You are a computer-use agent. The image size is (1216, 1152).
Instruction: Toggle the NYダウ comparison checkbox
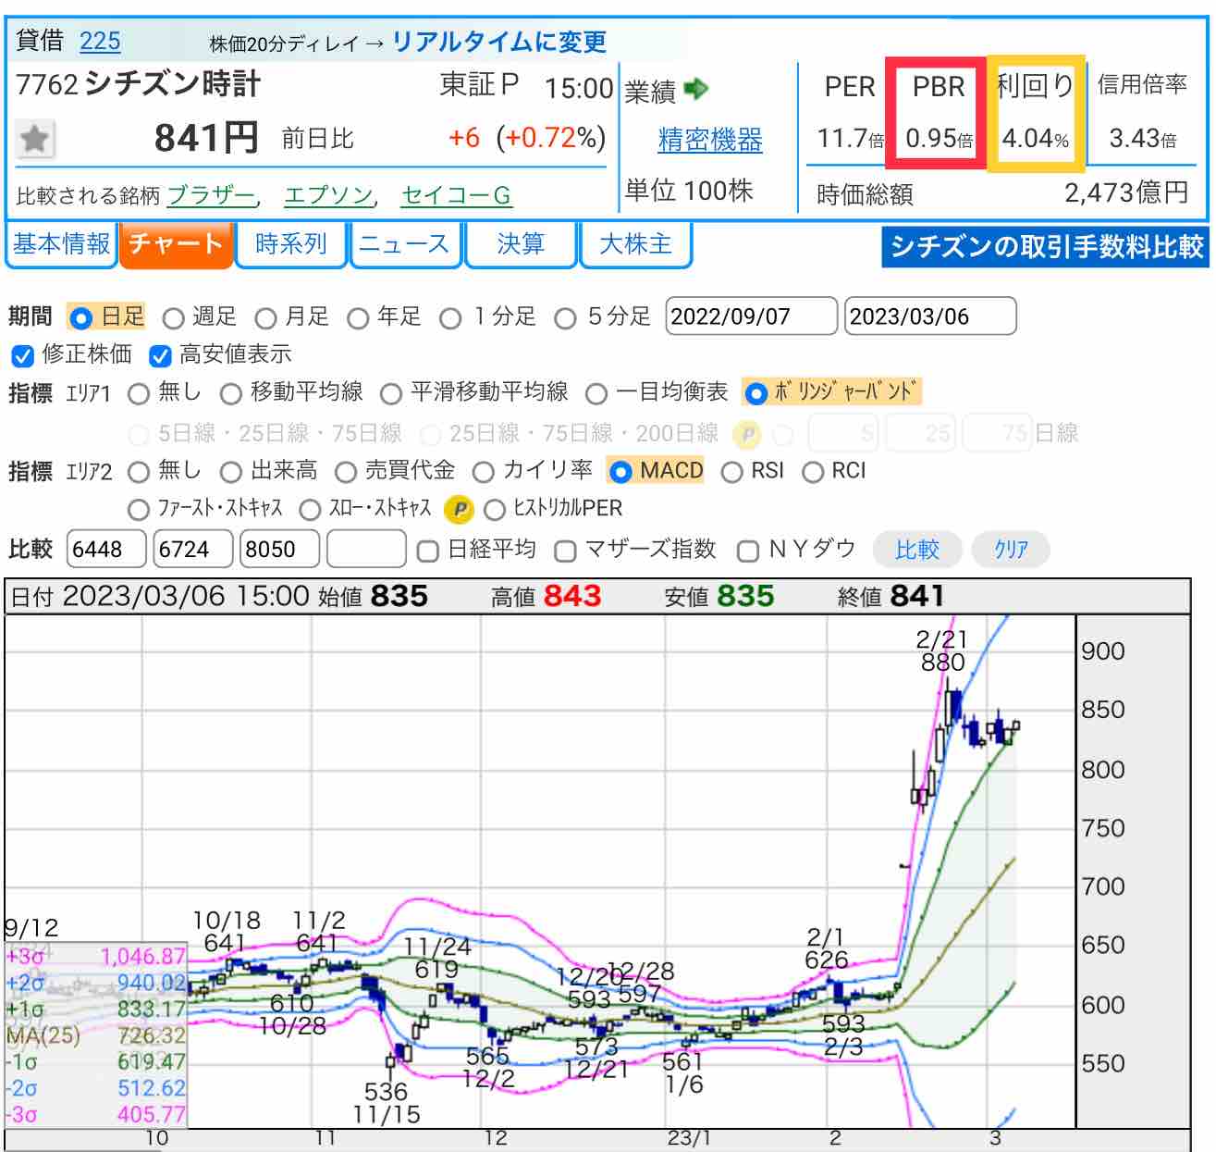click(748, 551)
